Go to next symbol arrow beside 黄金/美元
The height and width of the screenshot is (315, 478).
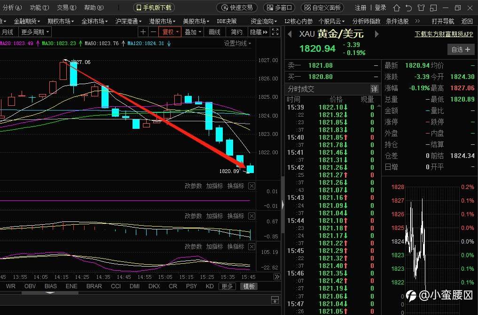[377, 34]
